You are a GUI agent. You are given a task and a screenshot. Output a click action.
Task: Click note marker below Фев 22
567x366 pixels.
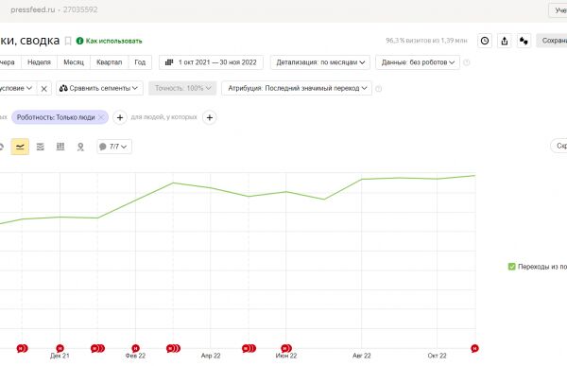coord(135,348)
